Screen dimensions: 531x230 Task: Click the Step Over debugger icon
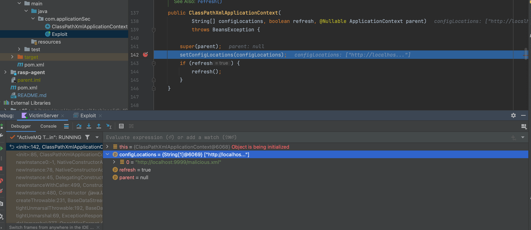point(79,126)
